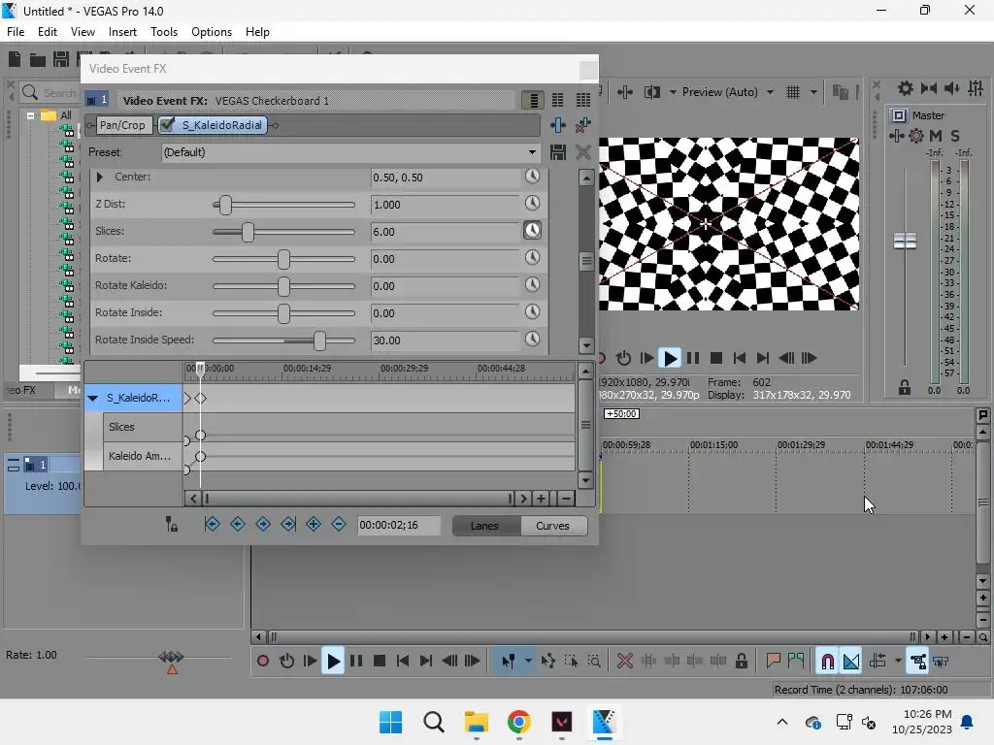Click Record on main transport bar
The height and width of the screenshot is (745, 994).
tap(263, 661)
